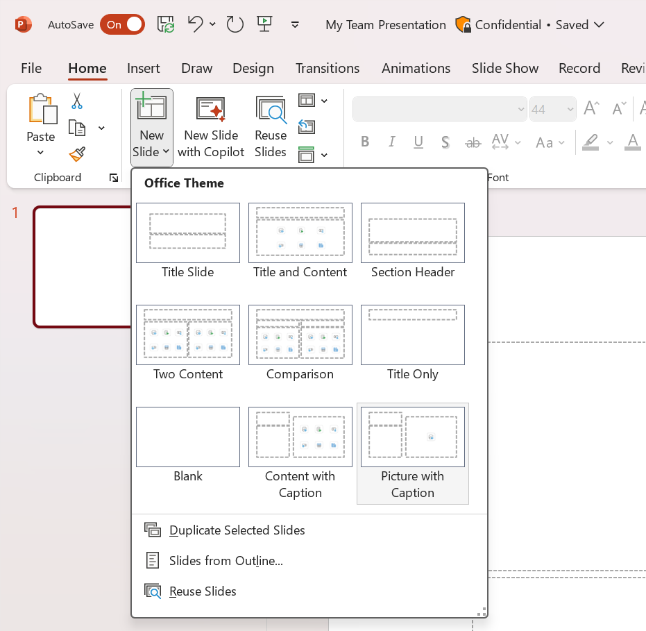The height and width of the screenshot is (631, 646).
Task: Switch to the Design tab
Action: [x=253, y=68]
